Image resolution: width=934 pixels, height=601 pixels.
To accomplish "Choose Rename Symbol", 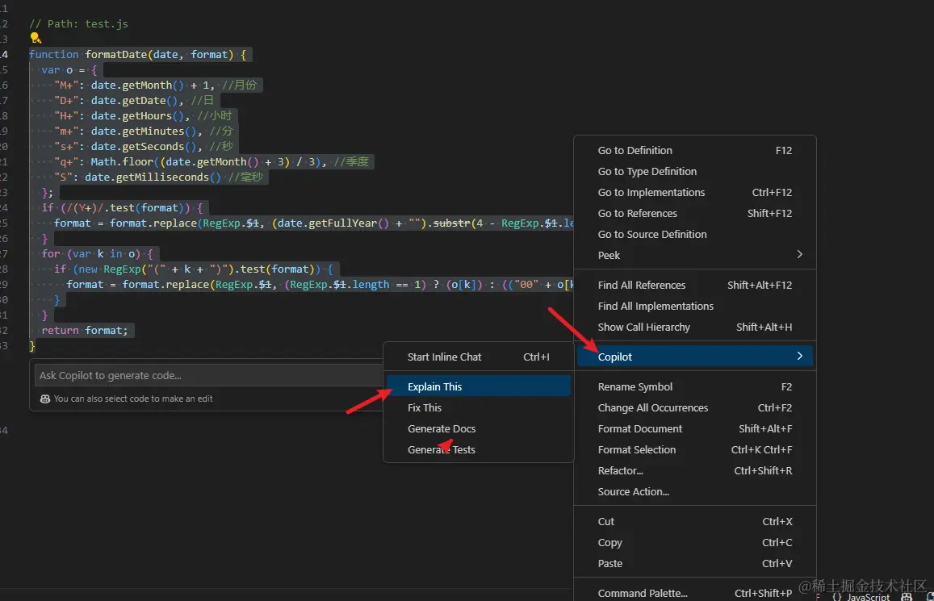I will 694,386.
